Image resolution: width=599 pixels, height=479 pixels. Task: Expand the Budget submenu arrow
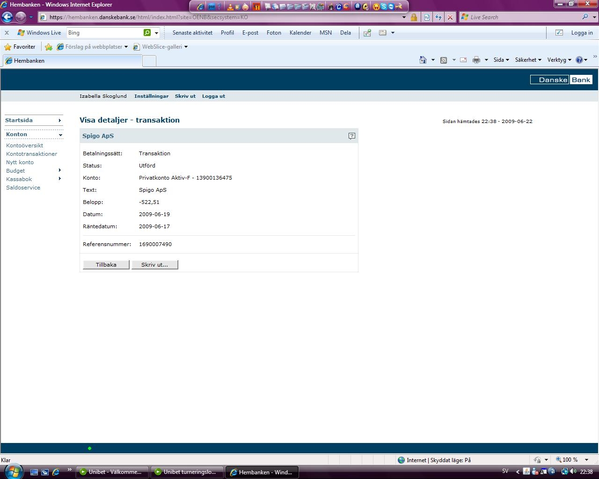(59, 170)
